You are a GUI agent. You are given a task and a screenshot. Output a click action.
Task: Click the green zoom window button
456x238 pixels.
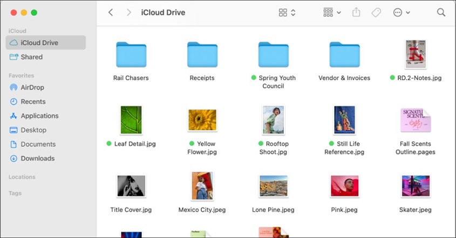click(34, 12)
